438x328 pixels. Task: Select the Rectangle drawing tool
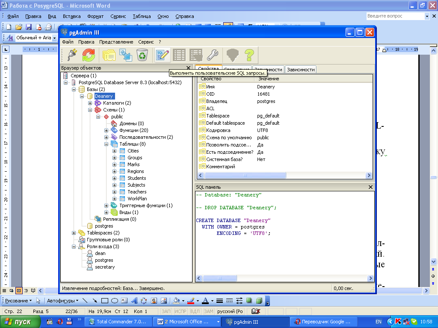(x=105, y=301)
